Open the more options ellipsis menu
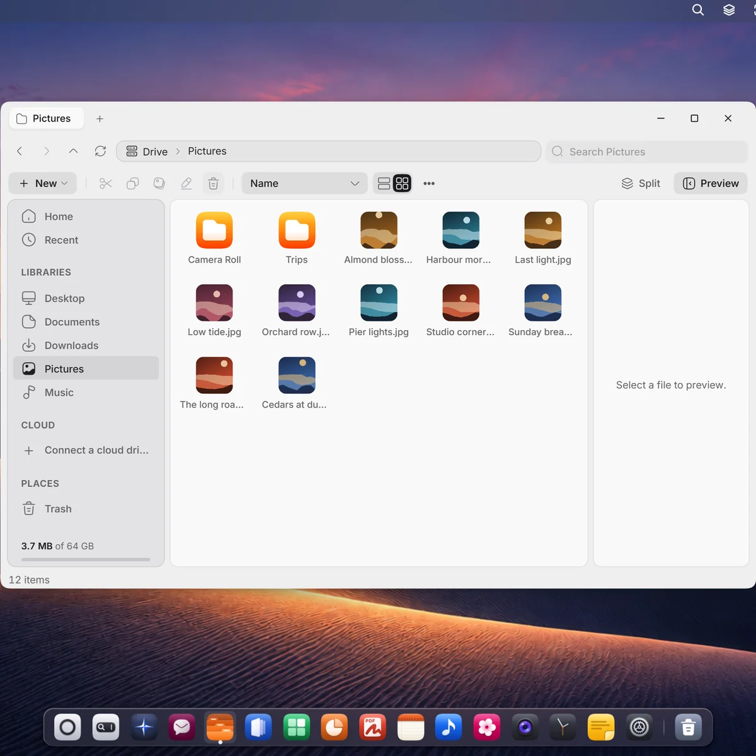This screenshot has height=756, width=756. [429, 183]
